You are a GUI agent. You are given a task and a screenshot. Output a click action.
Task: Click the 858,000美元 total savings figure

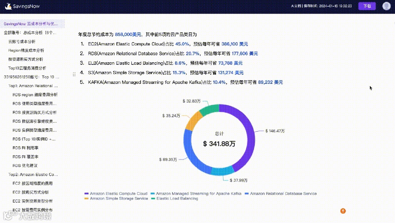(128, 34)
